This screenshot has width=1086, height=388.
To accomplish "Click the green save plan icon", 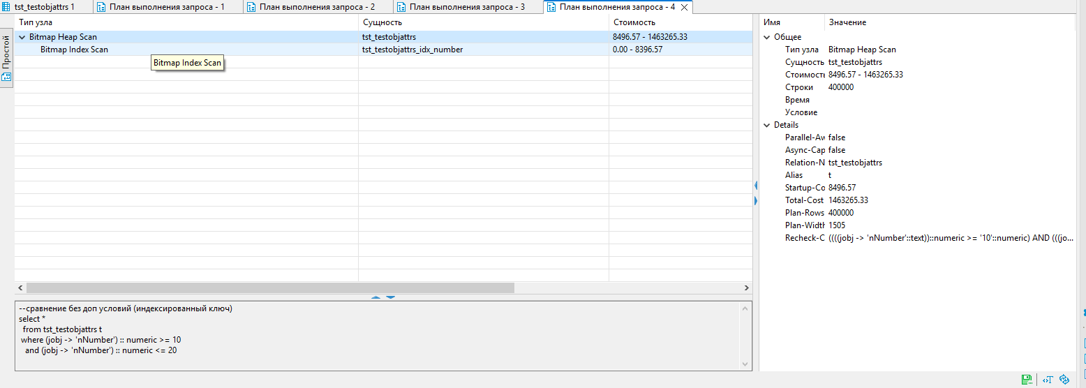I will click(1027, 380).
